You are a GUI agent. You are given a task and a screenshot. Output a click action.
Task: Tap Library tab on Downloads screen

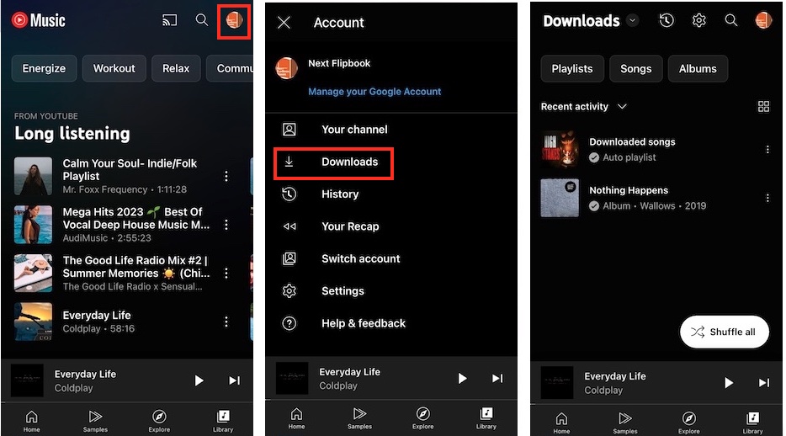pos(752,423)
